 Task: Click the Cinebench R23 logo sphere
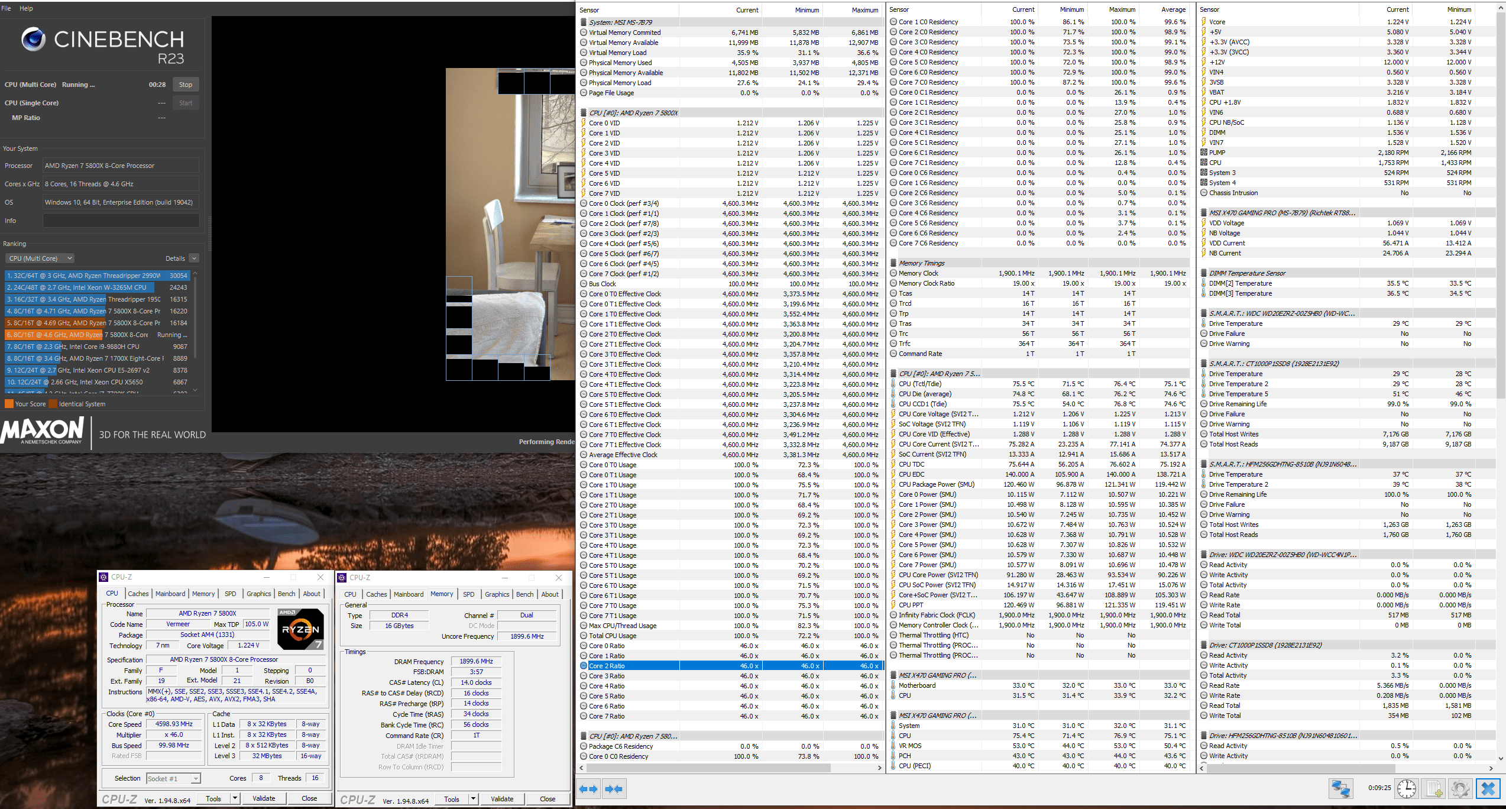click(x=33, y=39)
